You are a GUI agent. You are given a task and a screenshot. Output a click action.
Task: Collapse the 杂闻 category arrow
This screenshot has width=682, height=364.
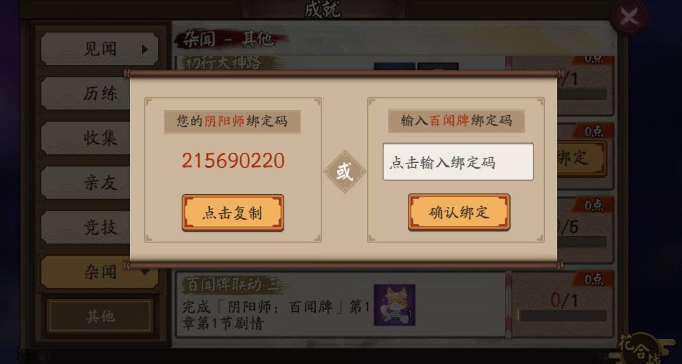click(x=145, y=272)
